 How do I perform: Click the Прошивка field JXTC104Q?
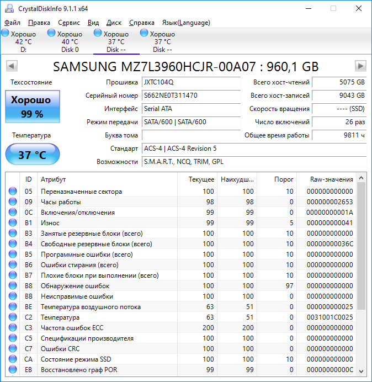(x=191, y=82)
